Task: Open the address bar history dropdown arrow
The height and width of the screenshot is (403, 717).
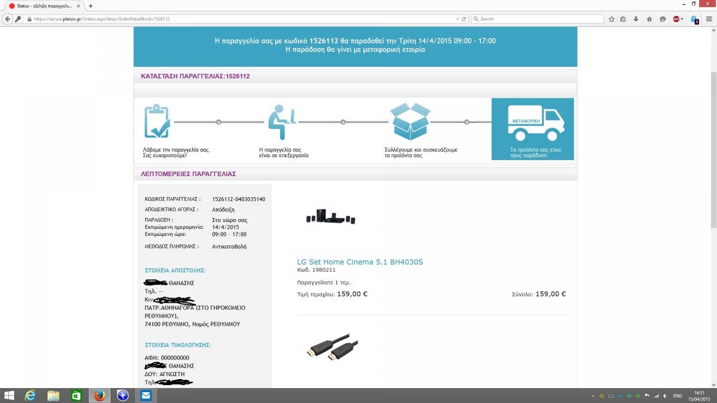Action: coord(457,19)
